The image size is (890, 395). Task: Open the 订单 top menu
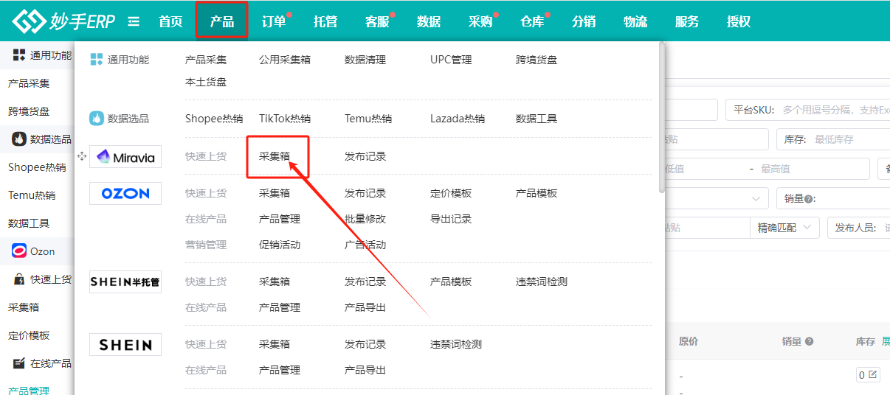274,21
